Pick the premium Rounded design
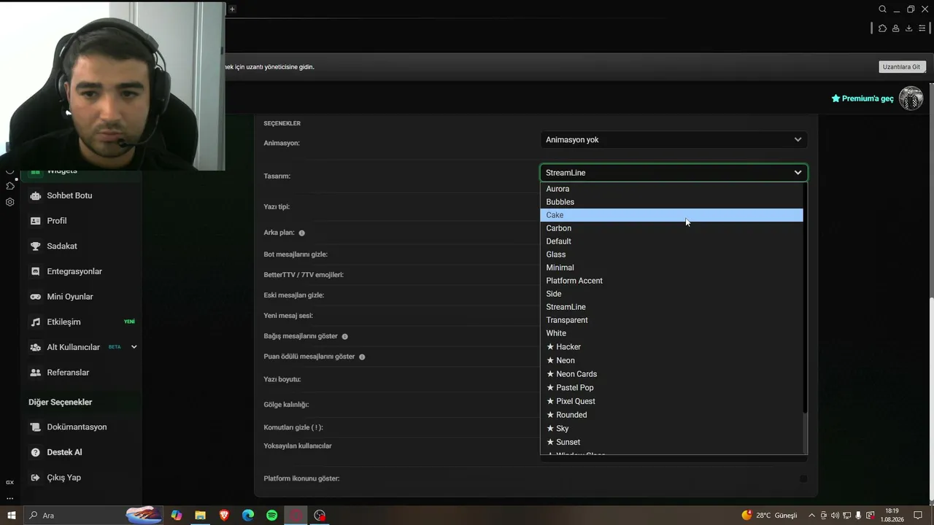 pos(671,415)
